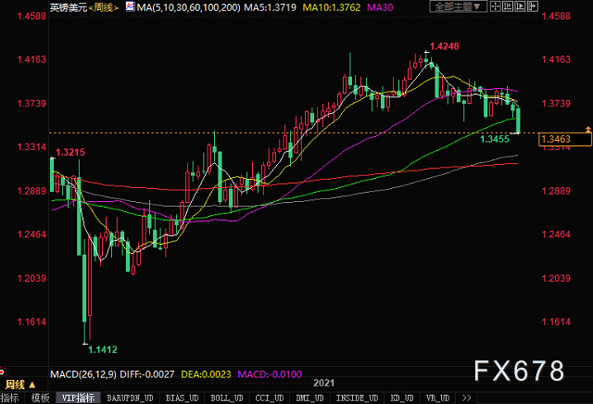Click the DEA:0.0023 value
Screen dimensions: 593x404
point(206,374)
